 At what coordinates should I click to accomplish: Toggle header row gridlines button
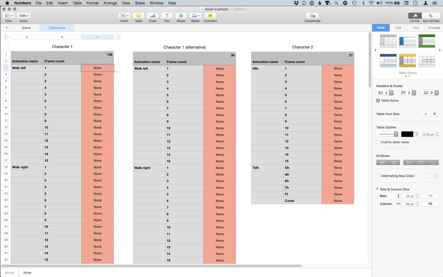point(421,162)
